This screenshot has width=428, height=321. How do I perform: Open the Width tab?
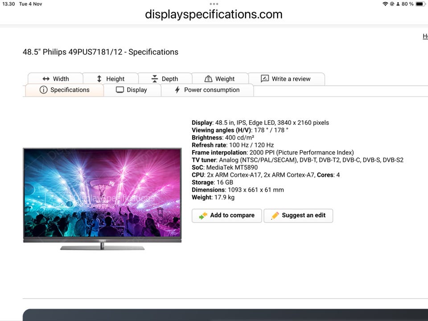click(55, 78)
